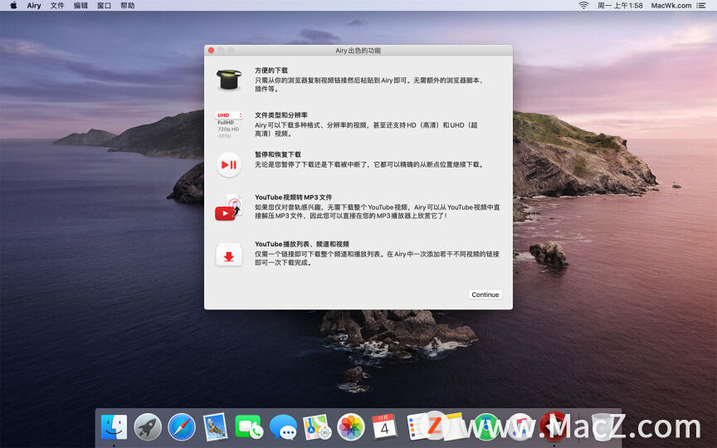The height and width of the screenshot is (448, 717).
Task: Open the Airy application menu
Action: pos(34,6)
